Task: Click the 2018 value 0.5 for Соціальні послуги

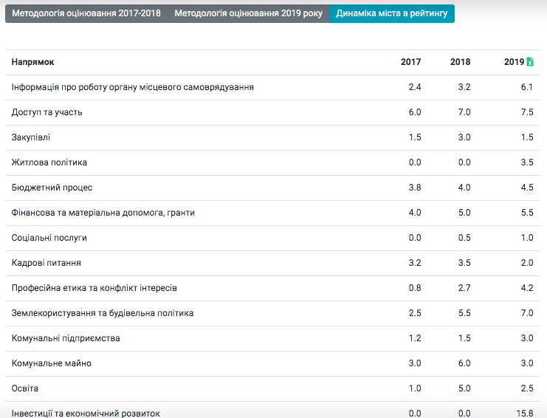Action: (464, 238)
